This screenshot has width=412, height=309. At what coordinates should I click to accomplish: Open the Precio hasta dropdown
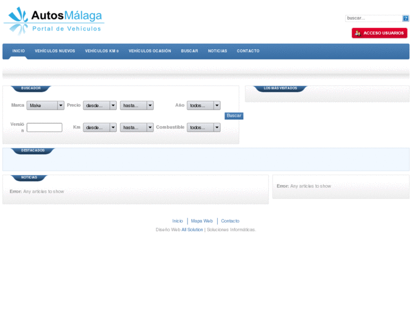point(137,105)
